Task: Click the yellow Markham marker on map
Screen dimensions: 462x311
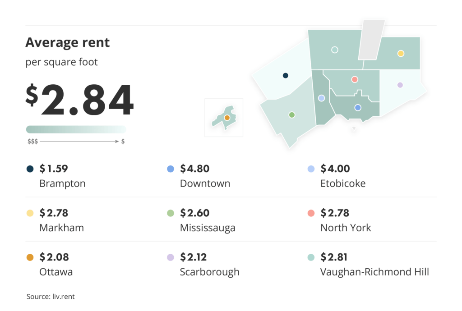Action: [401, 53]
